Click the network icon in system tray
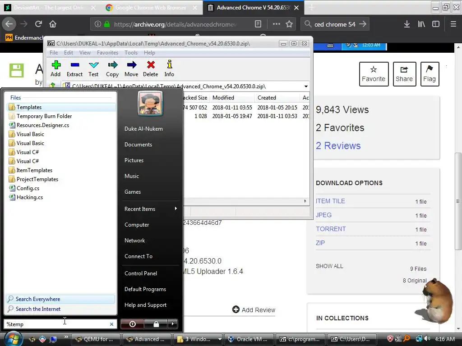This screenshot has height=346, width=462. coord(419,339)
